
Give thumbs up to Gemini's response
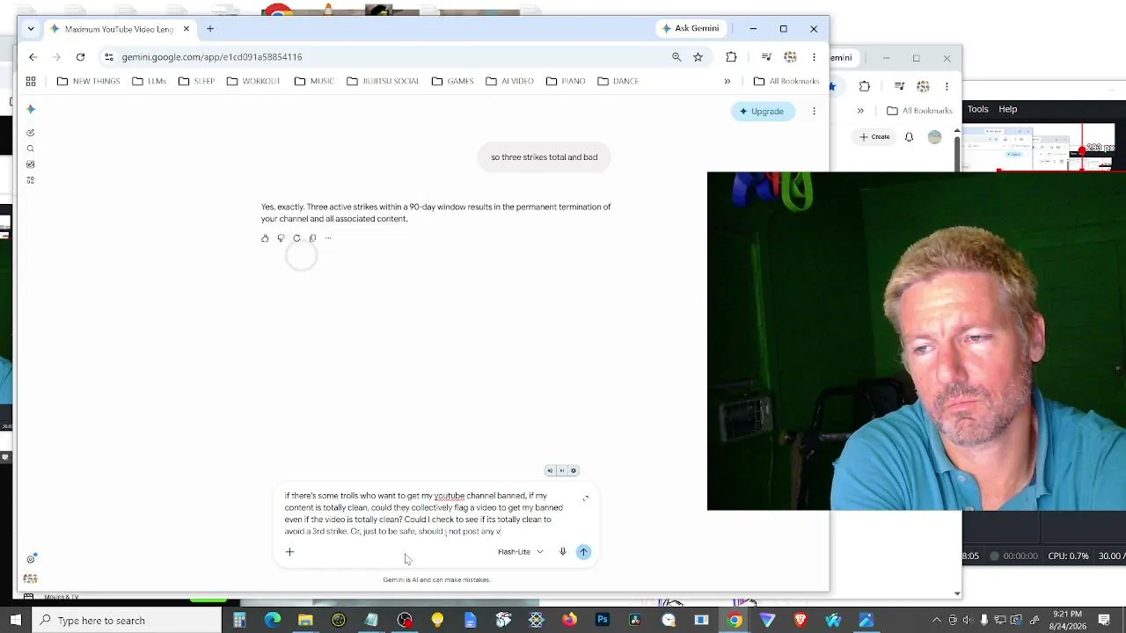pos(265,238)
